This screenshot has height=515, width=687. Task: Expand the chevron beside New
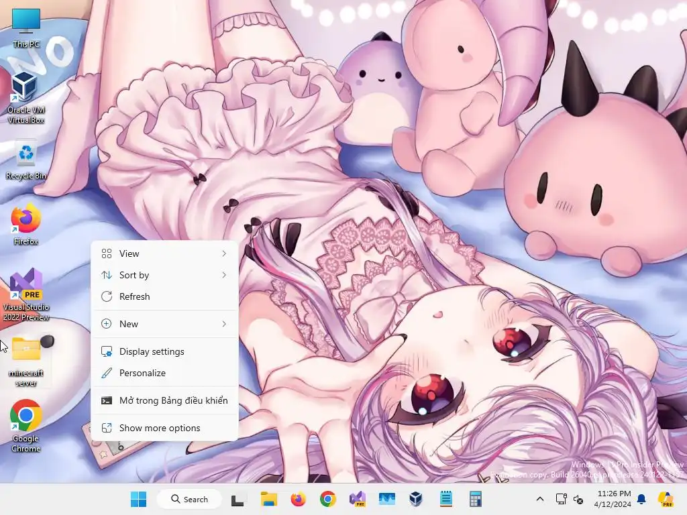(x=224, y=324)
